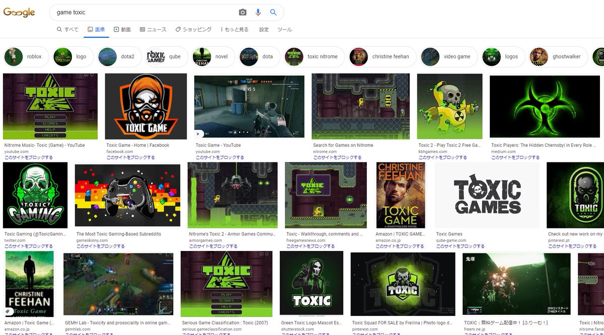Click 'Toxic Players: The Hidden Chernobyl' title
This screenshot has width=604, height=335.
[x=545, y=145]
